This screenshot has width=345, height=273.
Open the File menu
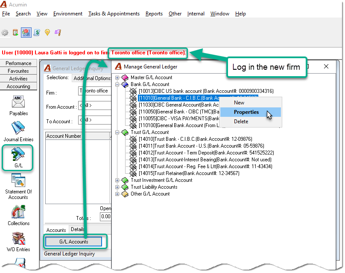[6, 14]
